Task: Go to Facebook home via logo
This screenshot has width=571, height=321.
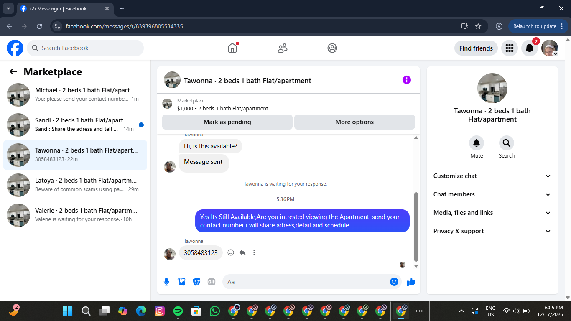Action: (15, 48)
